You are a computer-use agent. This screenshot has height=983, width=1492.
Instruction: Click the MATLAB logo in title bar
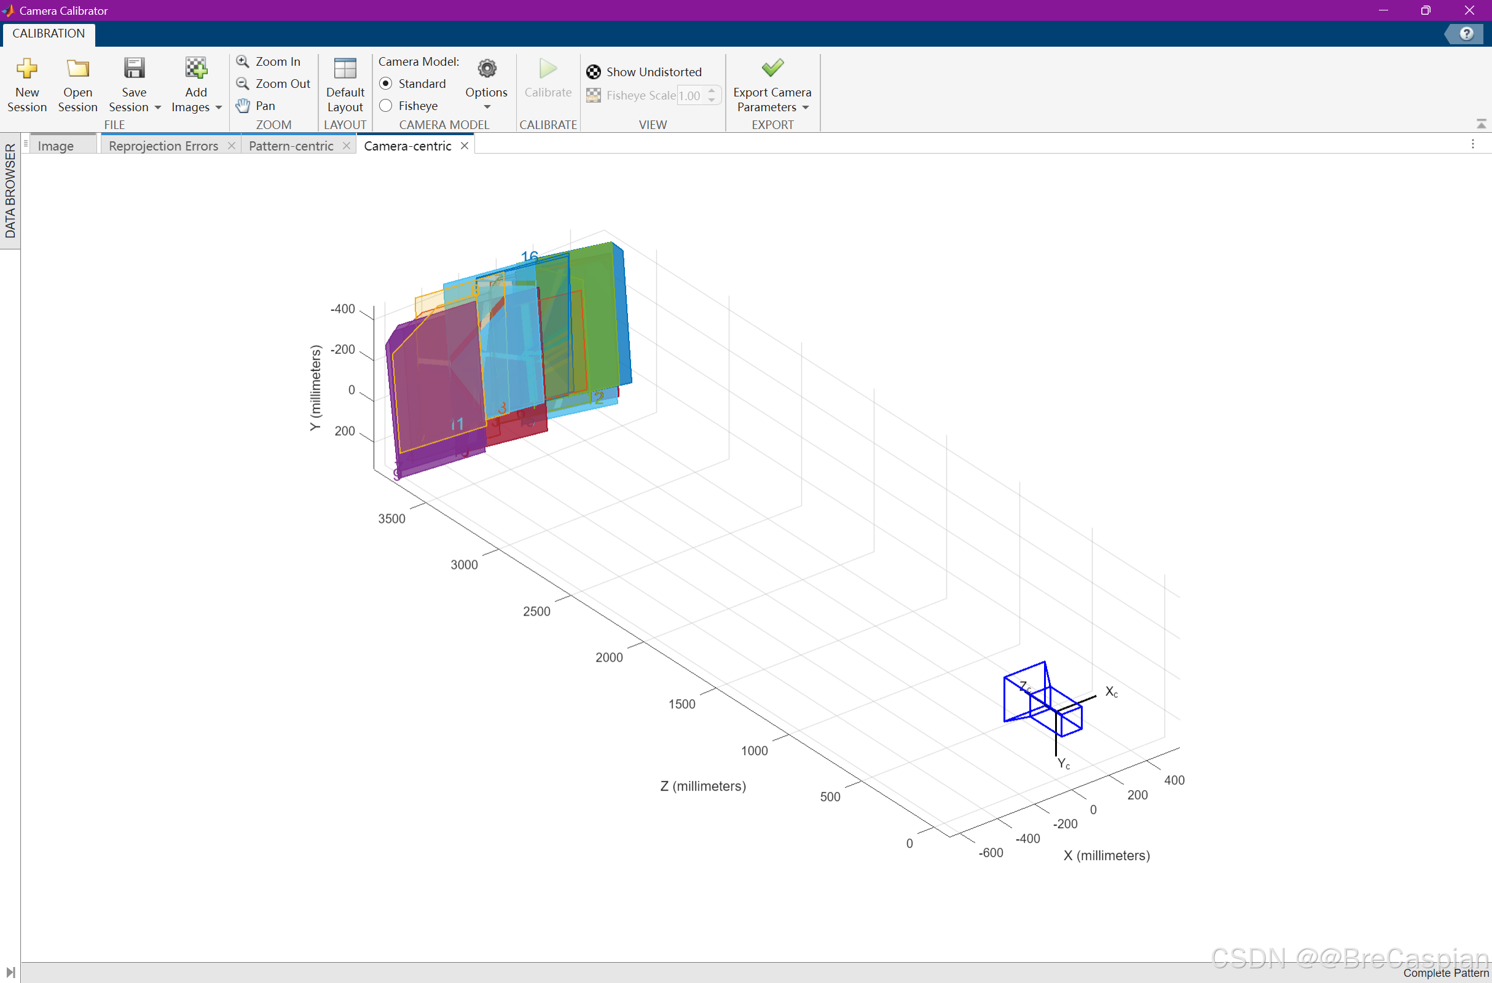point(8,10)
